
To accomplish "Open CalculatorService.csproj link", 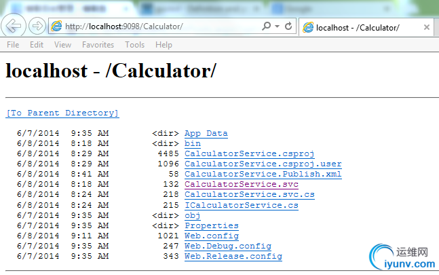I will tap(250, 153).
